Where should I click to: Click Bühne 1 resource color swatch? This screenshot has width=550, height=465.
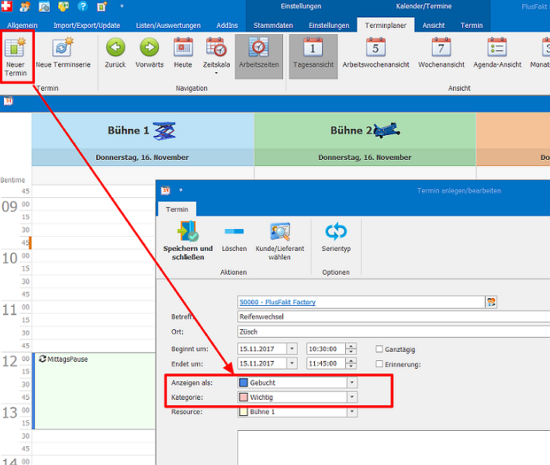tap(244, 411)
